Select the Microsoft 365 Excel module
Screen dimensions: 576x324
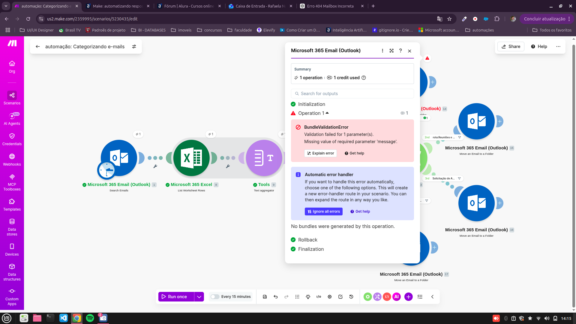pyautogui.click(x=191, y=158)
